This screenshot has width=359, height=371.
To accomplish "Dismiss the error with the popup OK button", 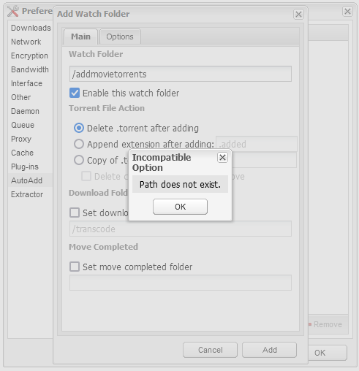I will 180,207.
